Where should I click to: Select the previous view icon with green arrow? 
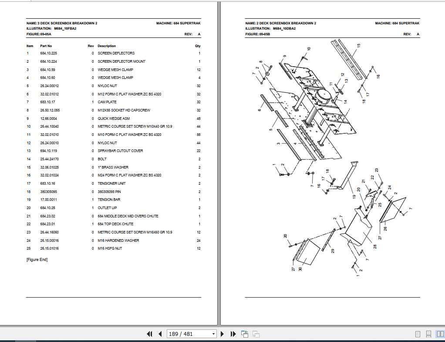click(244, 334)
